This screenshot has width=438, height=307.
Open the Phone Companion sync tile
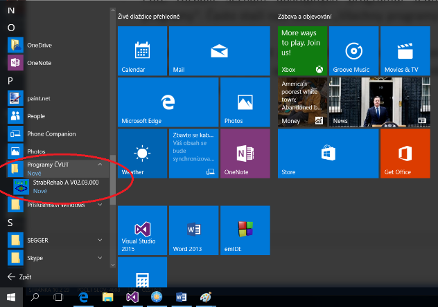coord(193,153)
